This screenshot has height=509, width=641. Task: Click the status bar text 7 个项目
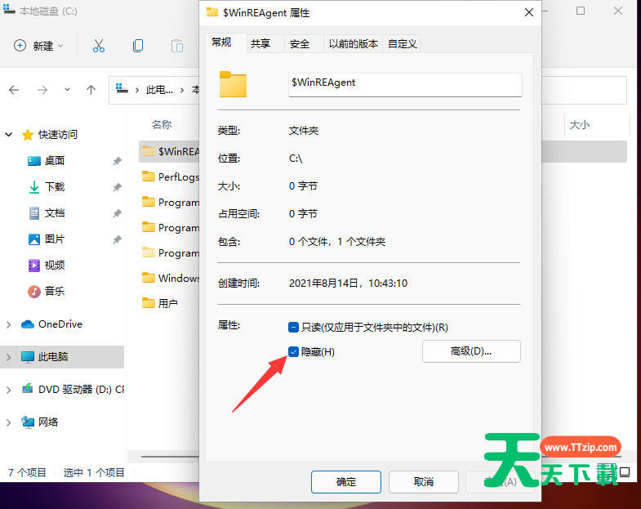coord(27,472)
